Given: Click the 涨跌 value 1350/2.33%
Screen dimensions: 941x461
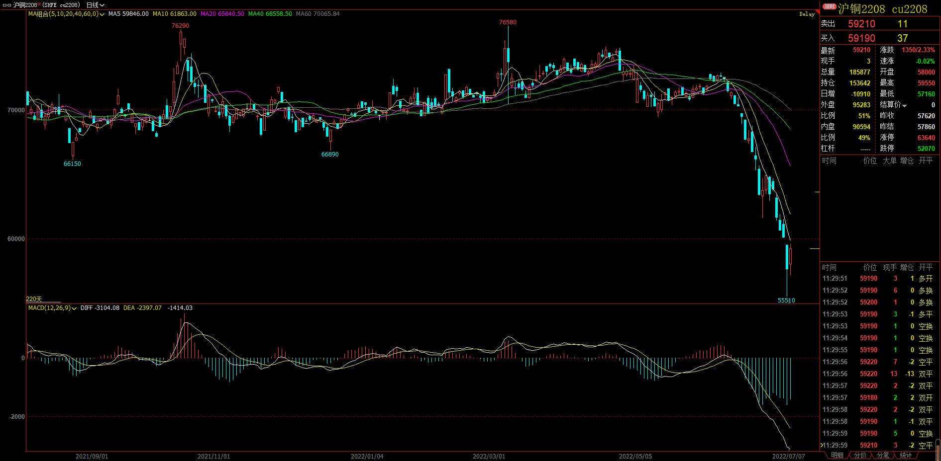Looking at the screenshot, I should coord(919,50).
